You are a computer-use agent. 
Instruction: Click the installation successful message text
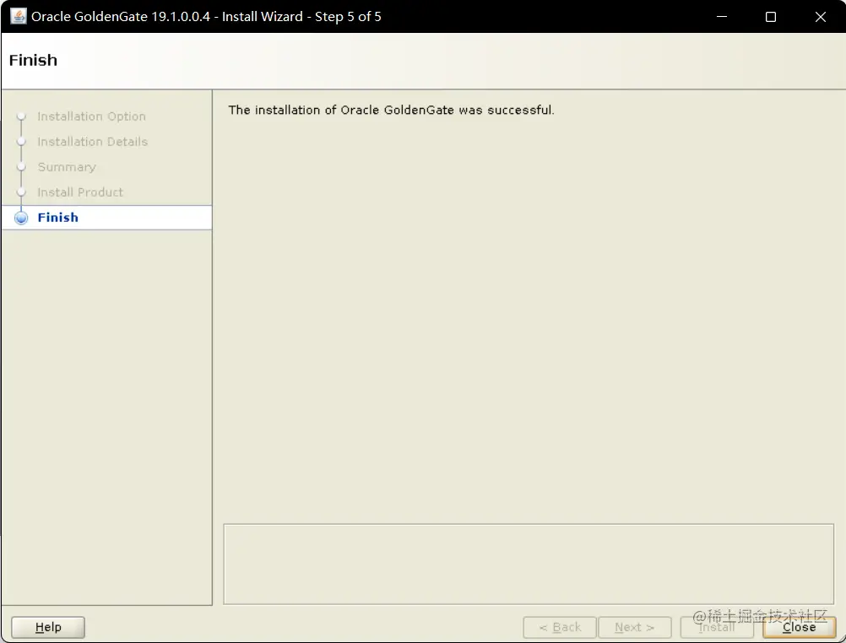pos(389,110)
